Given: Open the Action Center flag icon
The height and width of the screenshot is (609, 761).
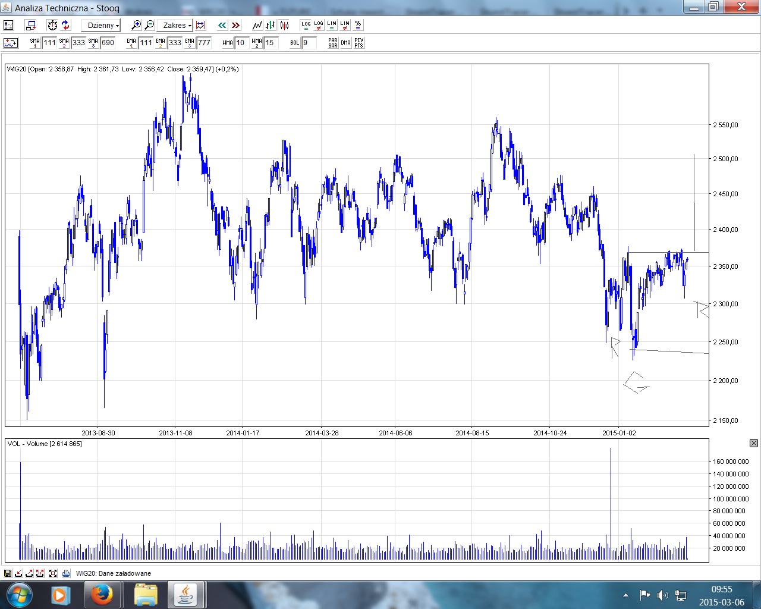Looking at the screenshot, I should tap(645, 595).
